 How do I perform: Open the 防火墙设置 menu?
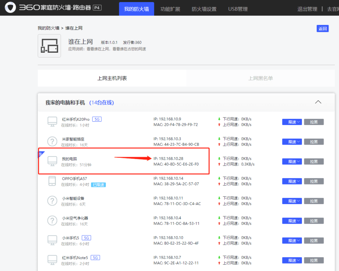(204, 9)
